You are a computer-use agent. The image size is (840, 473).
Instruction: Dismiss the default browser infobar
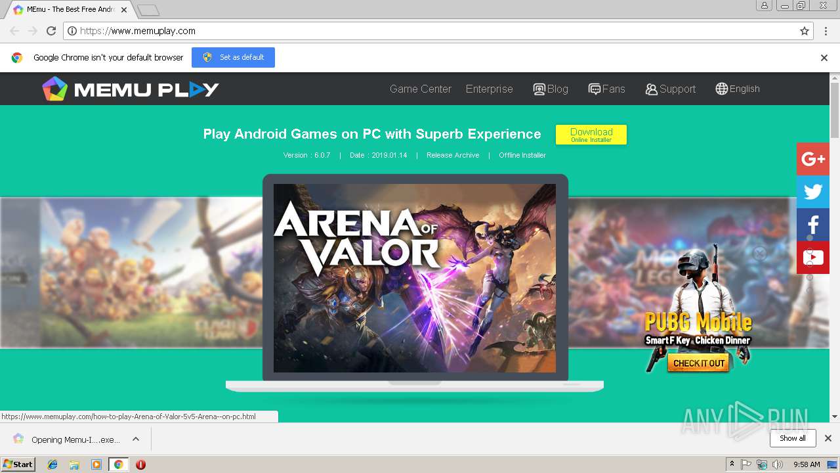(824, 58)
